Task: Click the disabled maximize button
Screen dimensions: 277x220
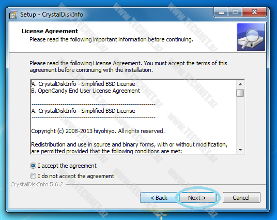Action: pos(235,12)
